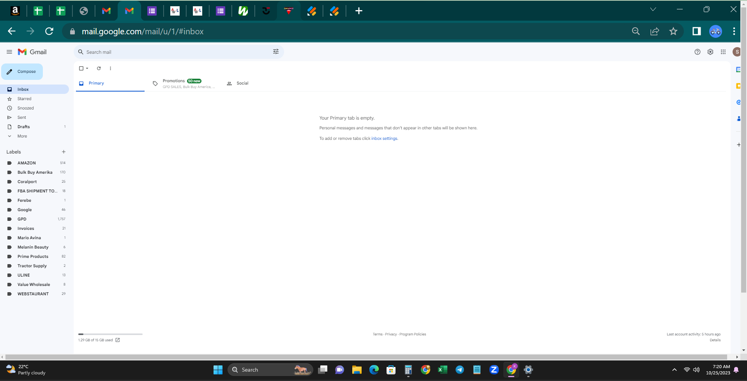Follow the inbox settings link
The height and width of the screenshot is (381, 747).
[x=384, y=139]
